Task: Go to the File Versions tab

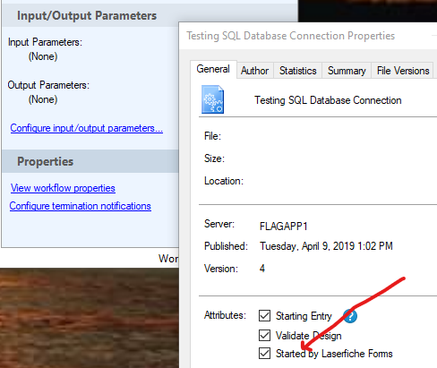Action: 403,71
